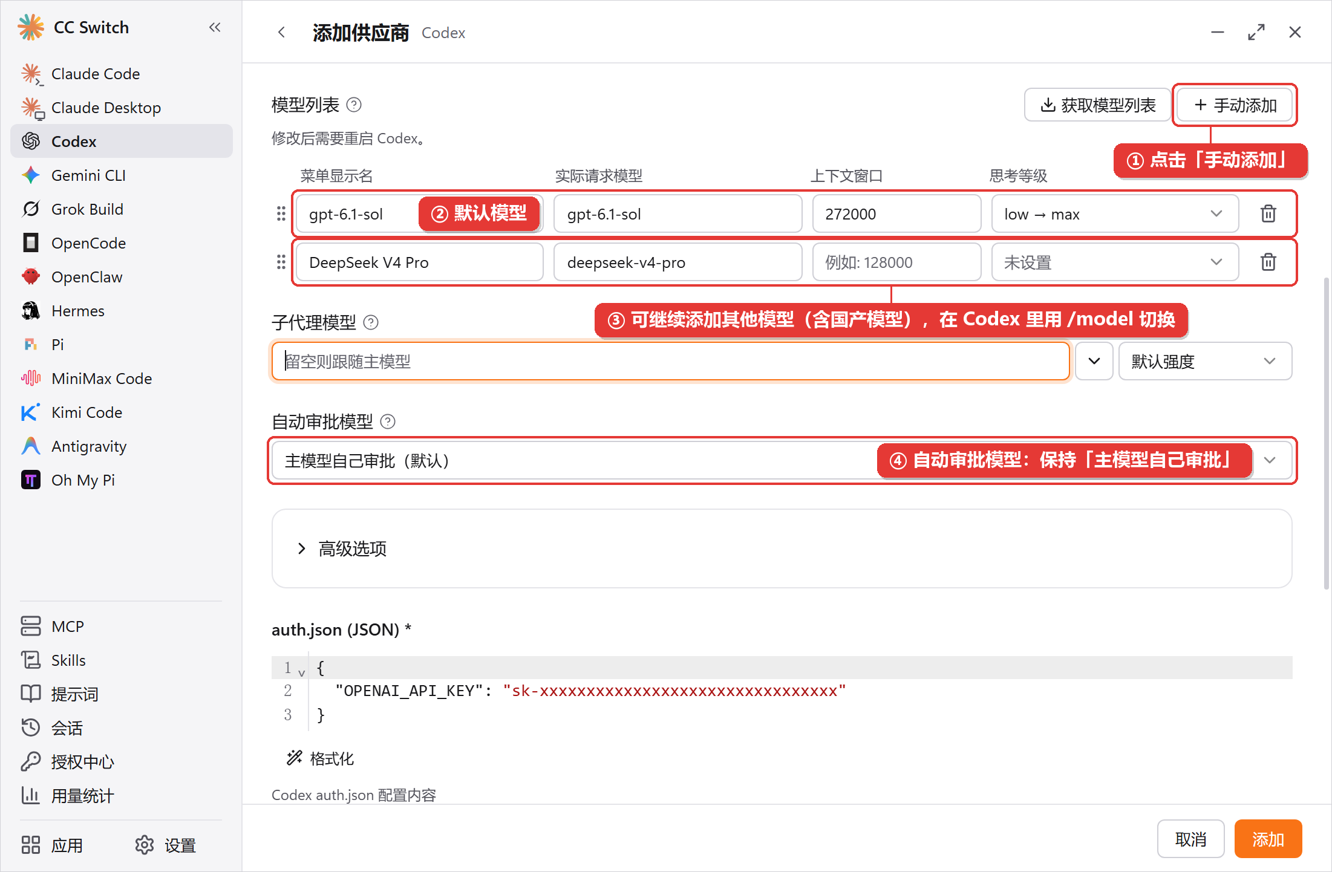Open MCP section in sidebar
The height and width of the screenshot is (872, 1332).
(x=122, y=626)
